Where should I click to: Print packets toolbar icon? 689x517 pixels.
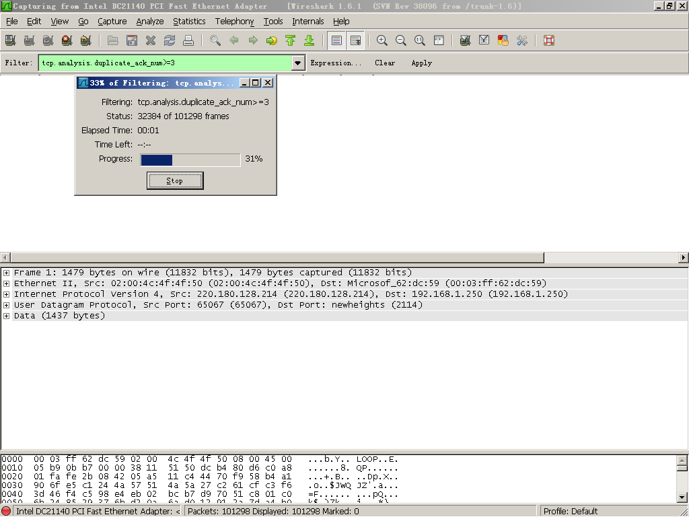pos(188,40)
